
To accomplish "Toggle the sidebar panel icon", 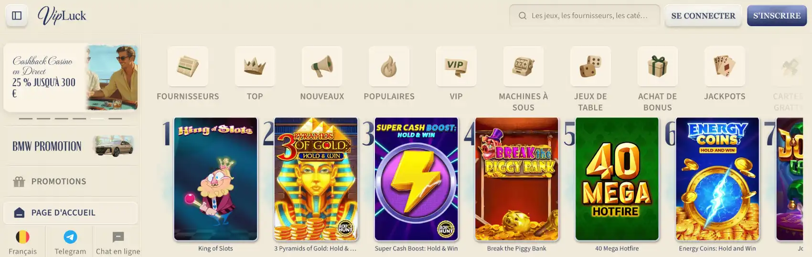I will [17, 16].
